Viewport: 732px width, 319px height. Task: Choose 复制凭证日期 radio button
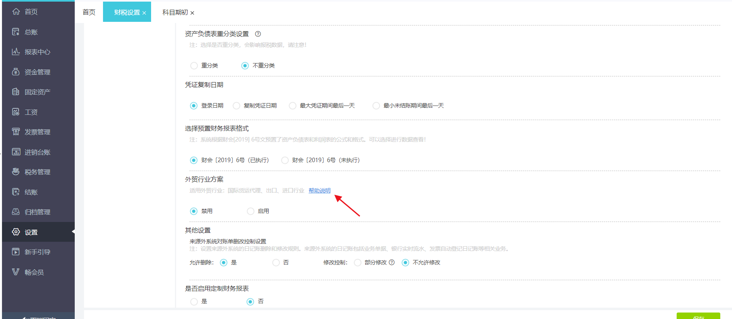click(237, 106)
